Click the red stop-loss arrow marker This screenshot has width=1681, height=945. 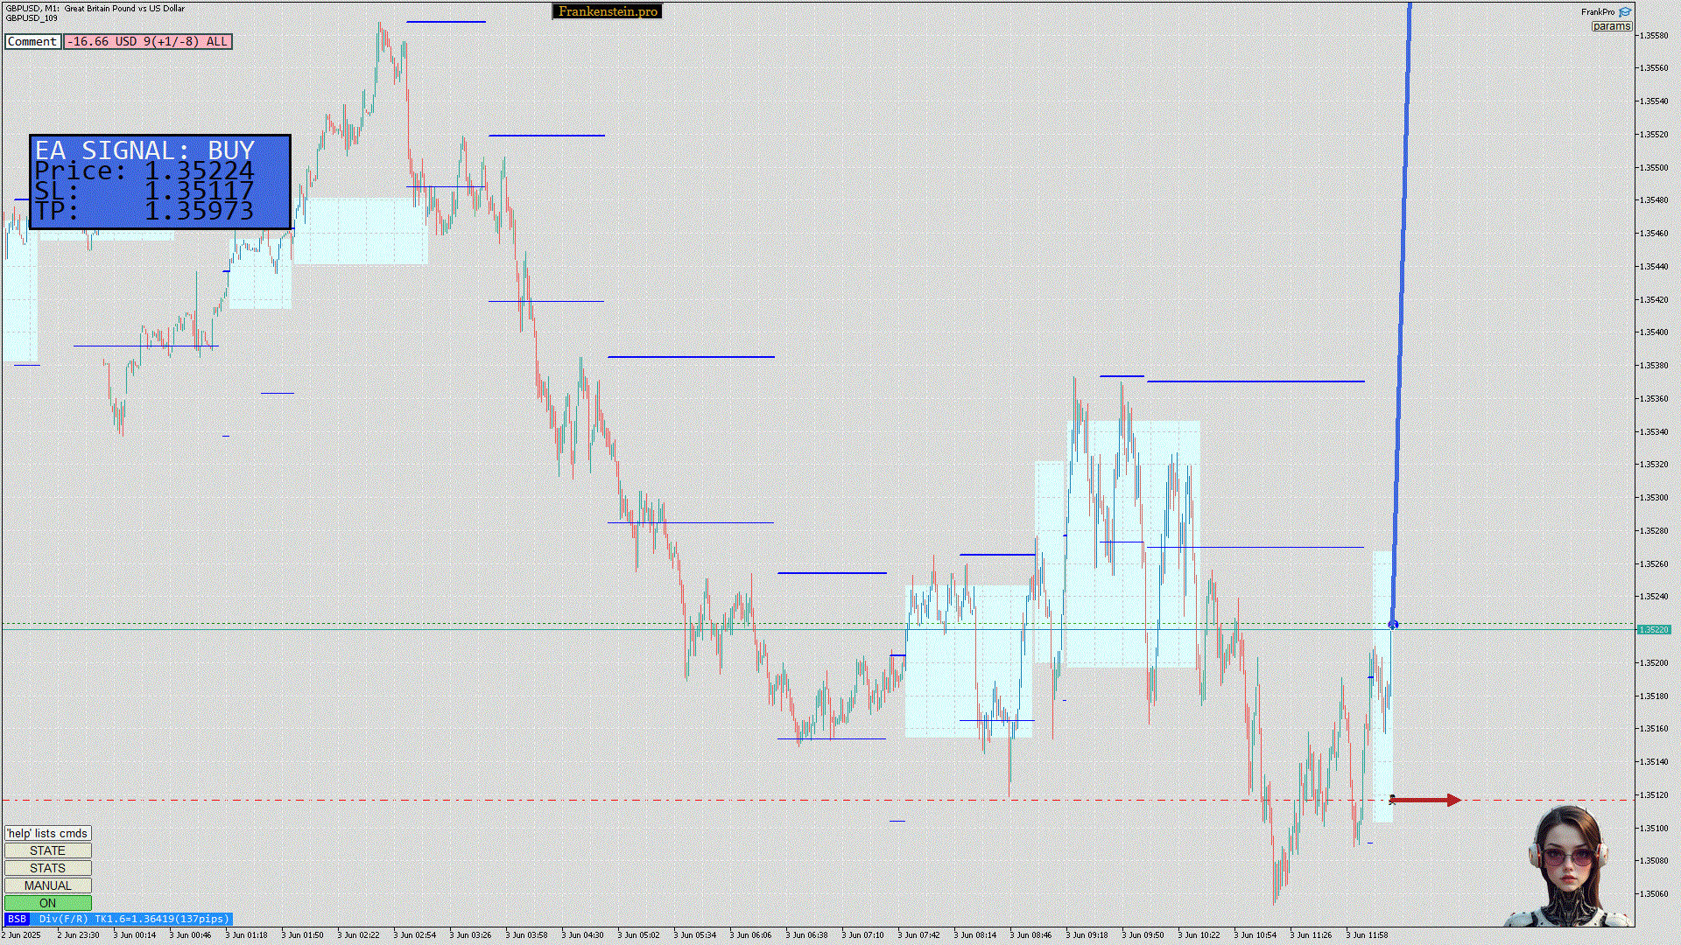pyautogui.click(x=1425, y=800)
